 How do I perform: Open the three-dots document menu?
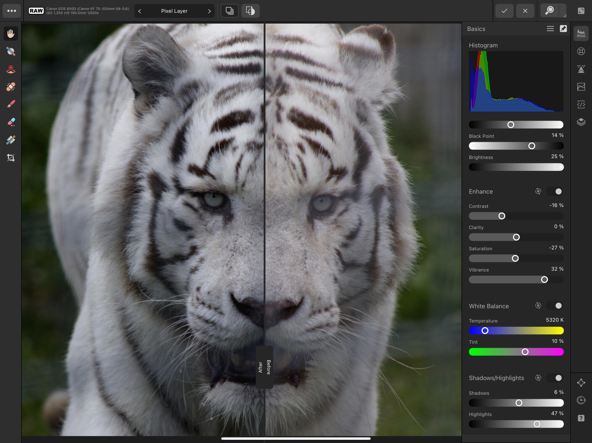point(12,11)
